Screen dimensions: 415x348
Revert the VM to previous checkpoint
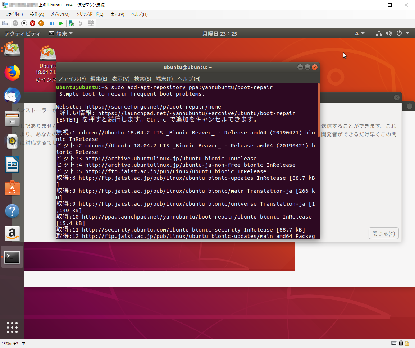click(80, 23)
